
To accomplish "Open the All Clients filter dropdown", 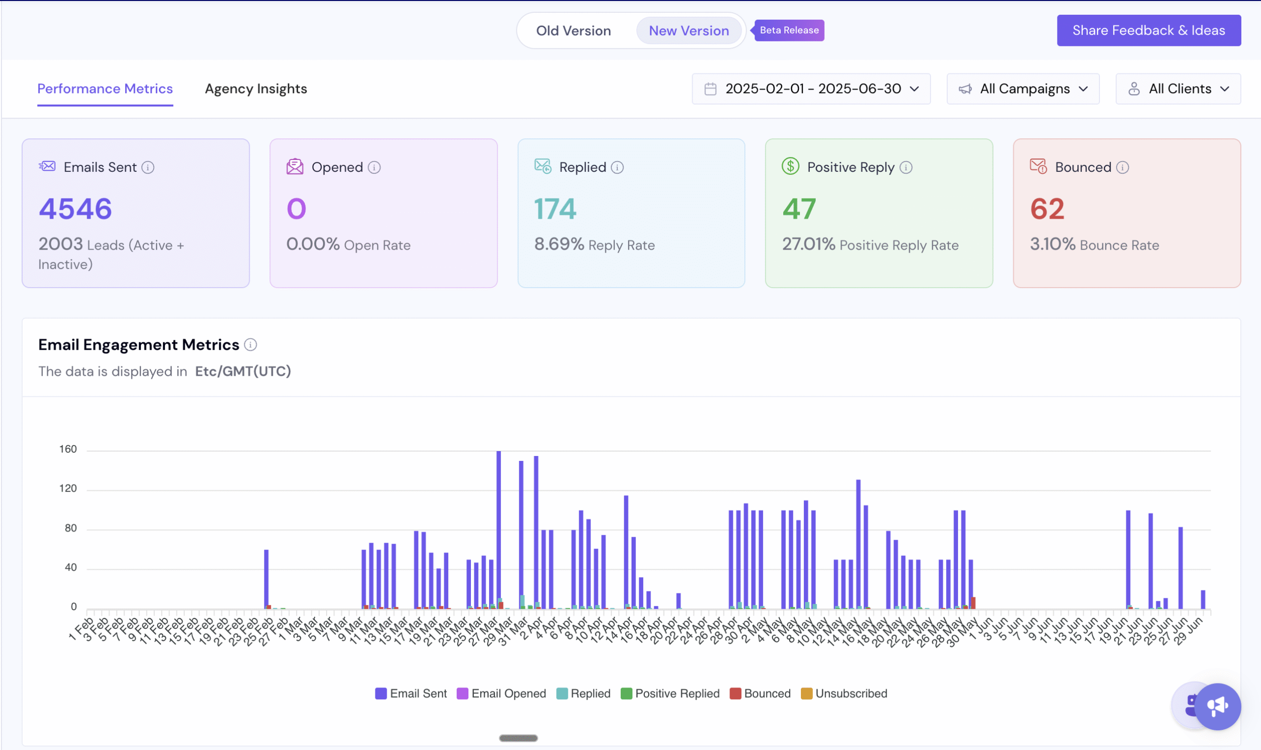I will 1178,89.
